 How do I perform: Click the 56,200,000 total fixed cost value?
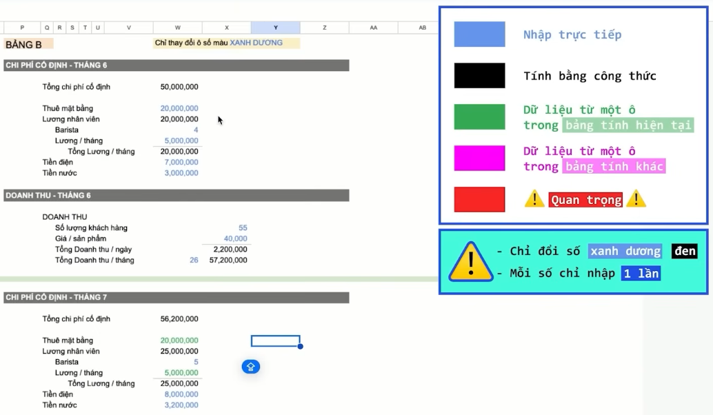pos(179,319)
